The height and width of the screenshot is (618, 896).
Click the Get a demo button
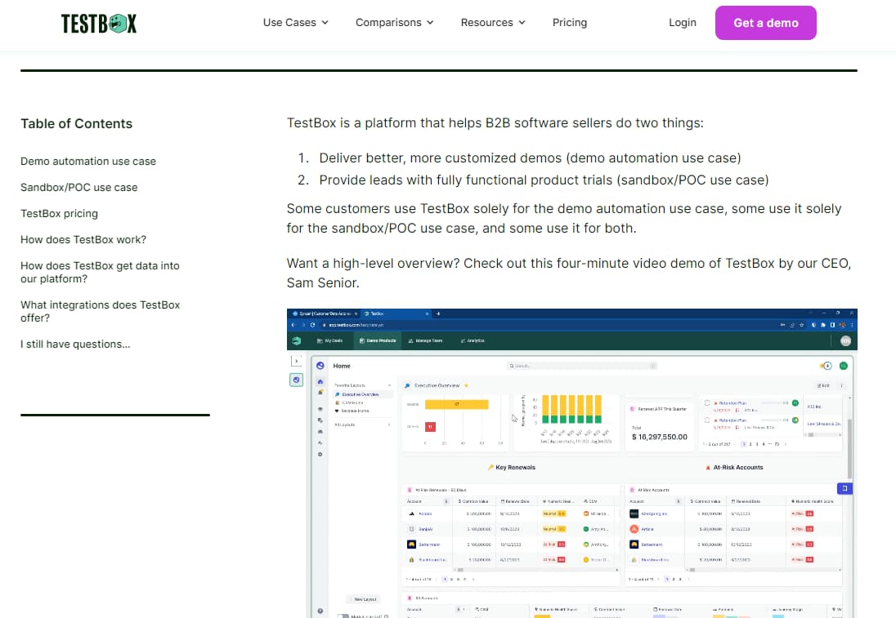pyautogui.click(x=766, y=23)
